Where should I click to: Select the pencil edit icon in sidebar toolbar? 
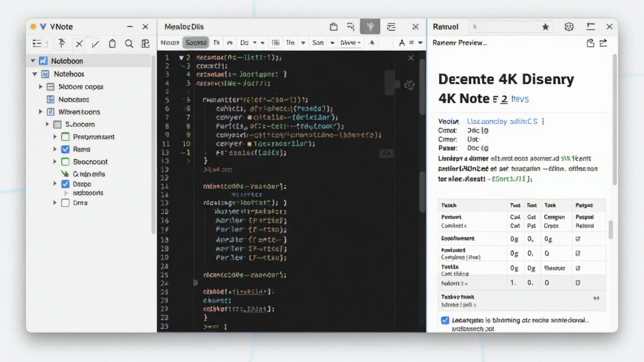coord(96,43)
